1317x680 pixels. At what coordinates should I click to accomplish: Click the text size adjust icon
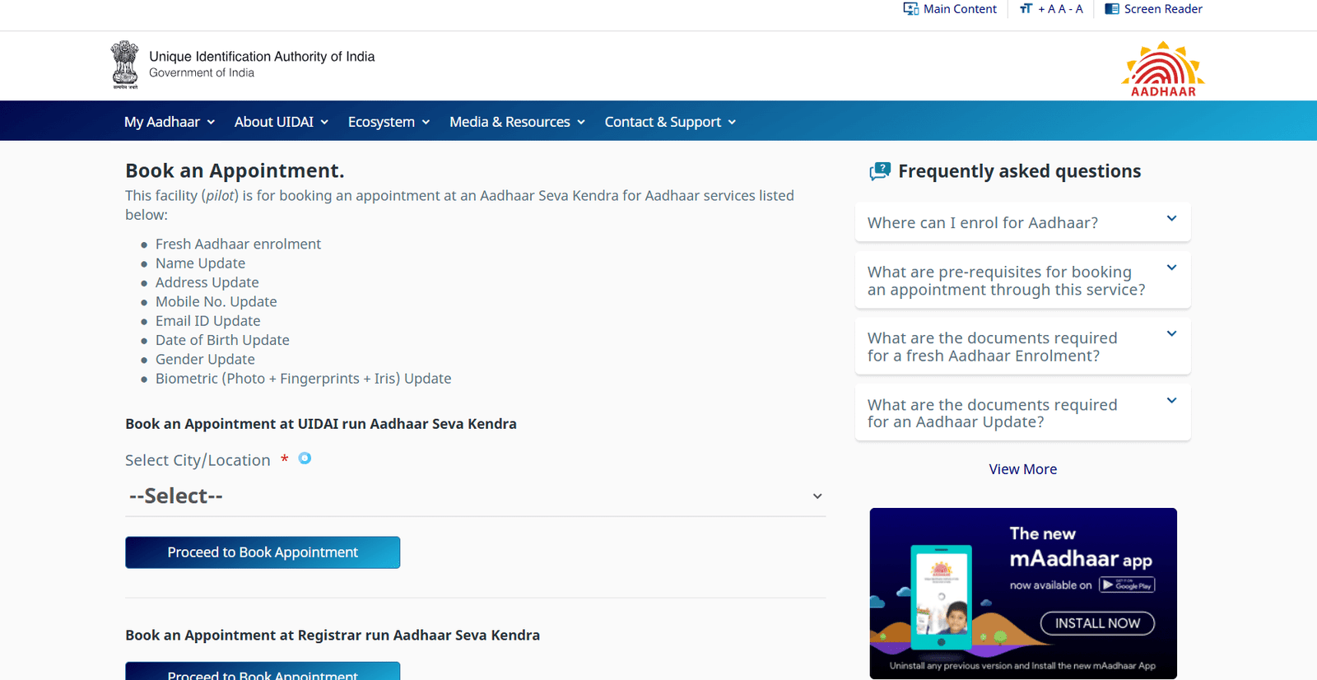[1026, 9]
